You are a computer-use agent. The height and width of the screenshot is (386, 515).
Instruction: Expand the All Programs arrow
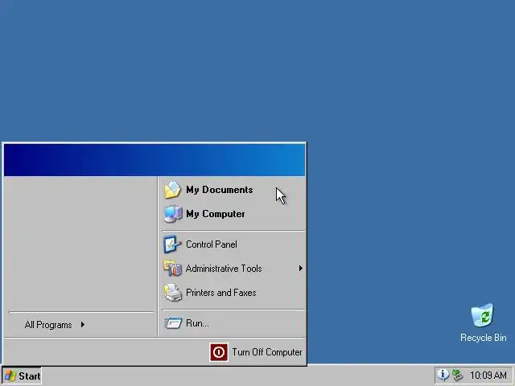click(83, 325)
